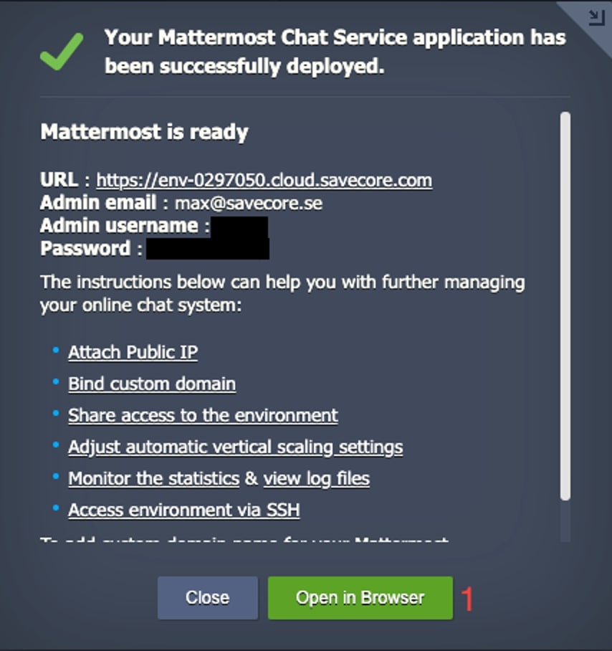Follow the Access environment via SSH link

[x=183, y=510]
